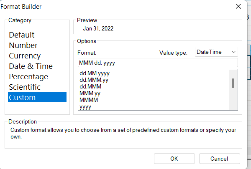Open the Date & Time category
251x169 pixels.
31,66
